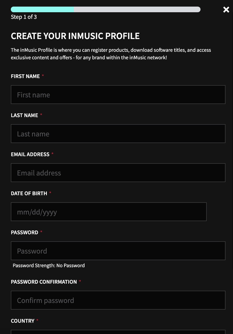Click the mm/dd/yyyy date of birth field
Viewport: 233px width, 334px height.
(109, 212)
